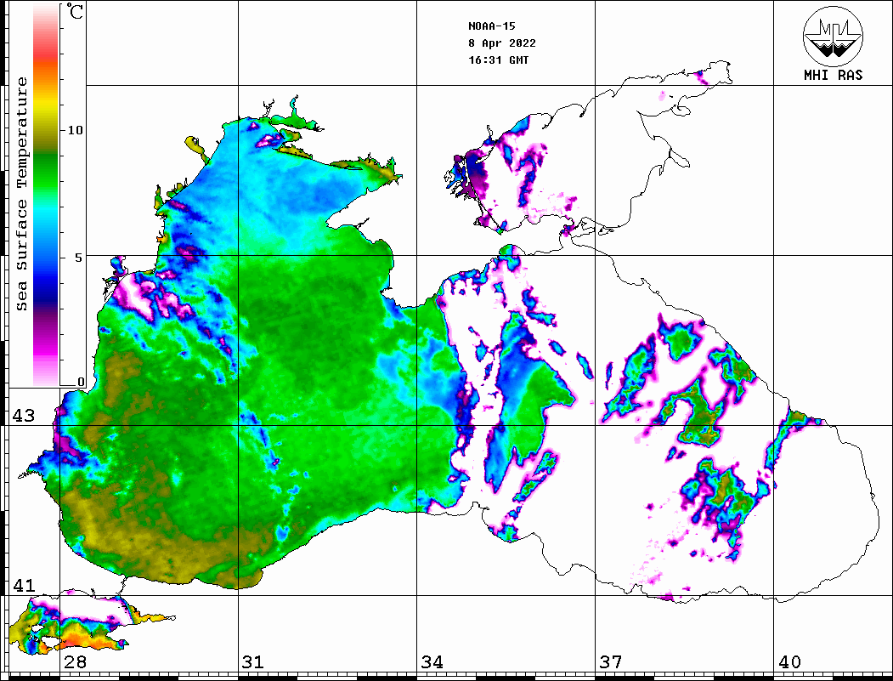
Task: Click longitude label "34"
Action: pyautogui.click(x=432, y=662)
